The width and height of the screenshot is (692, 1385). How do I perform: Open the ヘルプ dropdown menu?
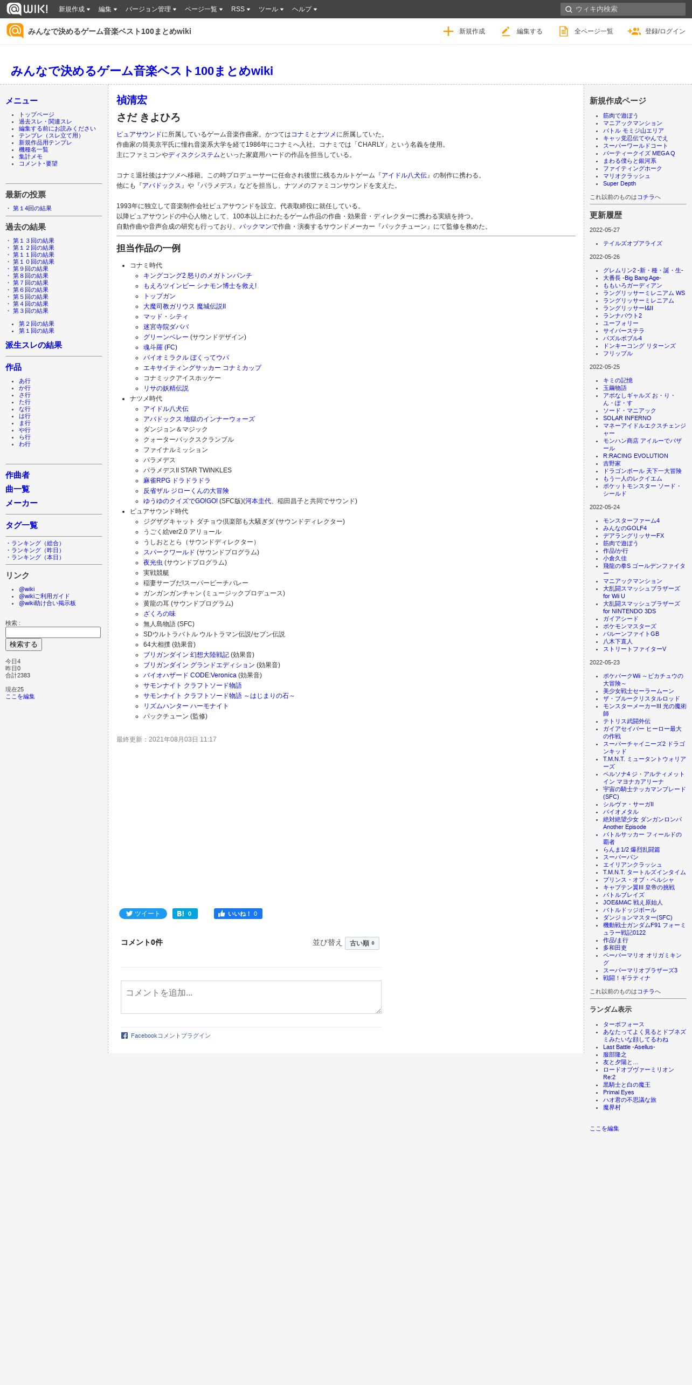coord(305,9)
